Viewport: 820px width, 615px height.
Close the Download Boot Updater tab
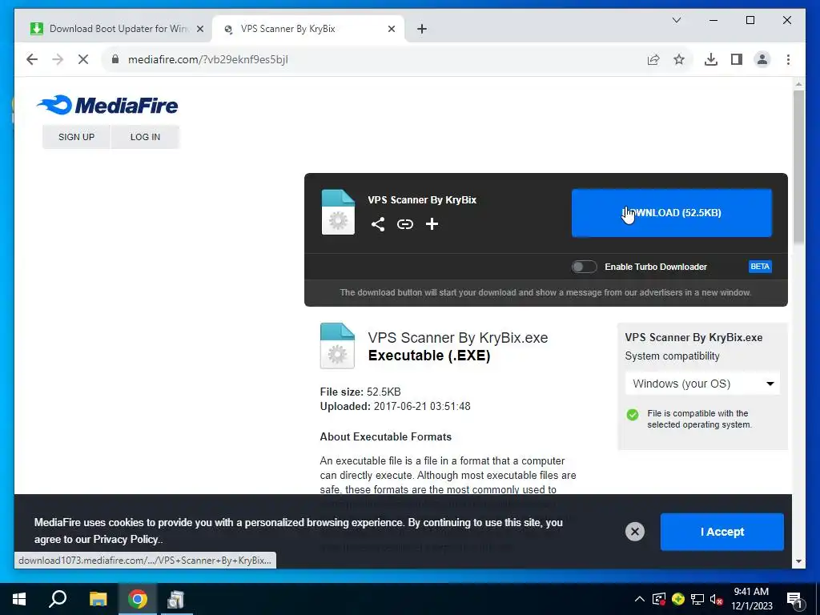199,29
